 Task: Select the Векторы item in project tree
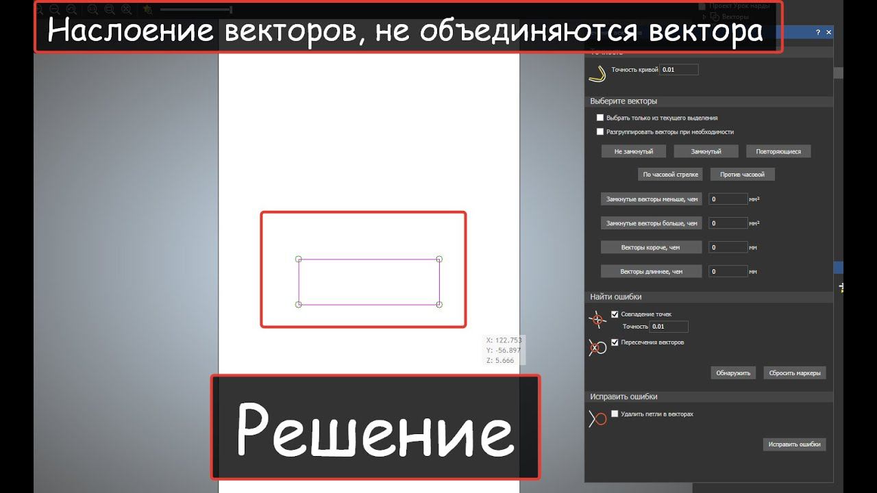(735, 16)
